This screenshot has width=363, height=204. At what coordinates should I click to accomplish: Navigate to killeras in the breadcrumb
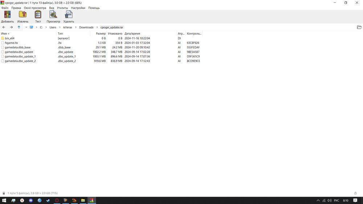(x=68, y=27)
